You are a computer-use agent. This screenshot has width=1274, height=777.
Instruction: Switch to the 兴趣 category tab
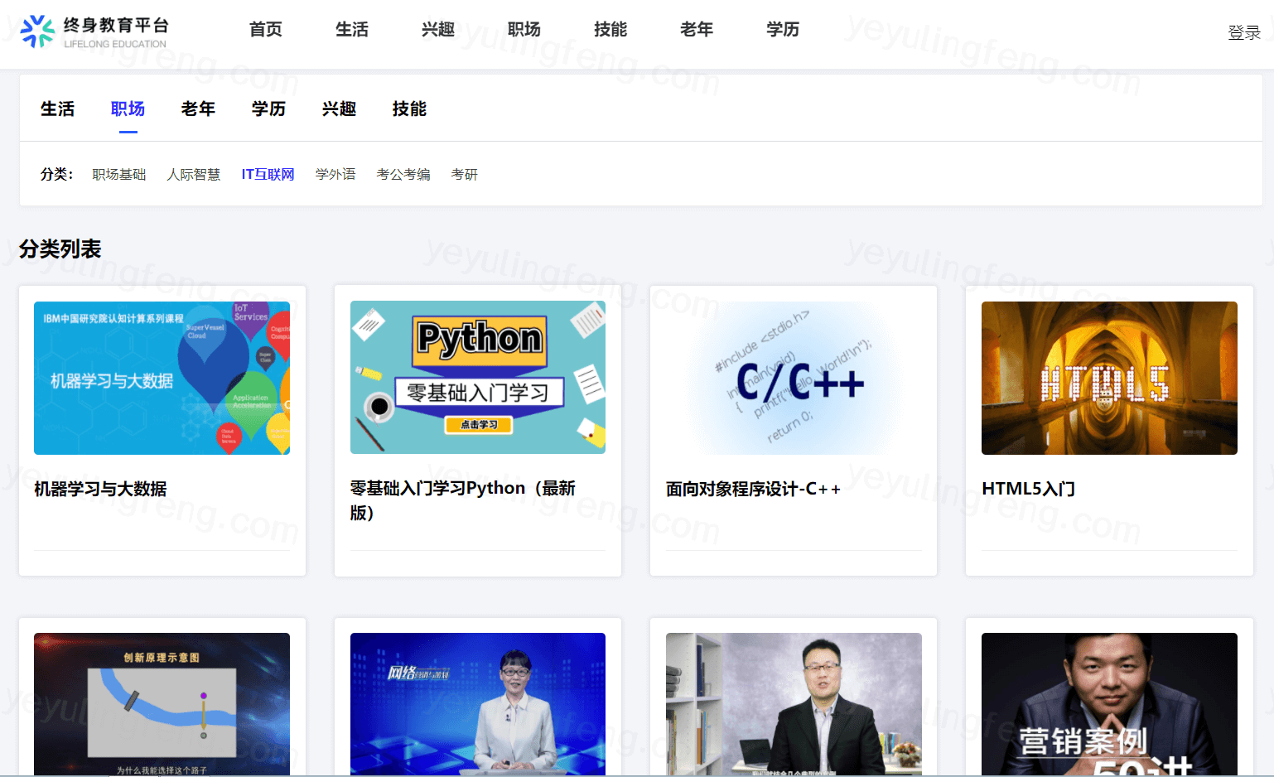(339, 109)
